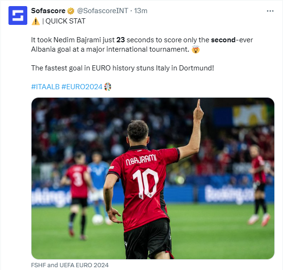The height and width of the screenshot is (270, 295).
Task: Click the "fastest goal in EURO history" sentence
Action: [x=122, y=68]
